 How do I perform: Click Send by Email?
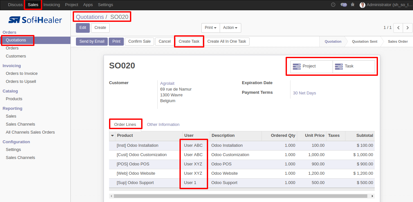[92, 41]
